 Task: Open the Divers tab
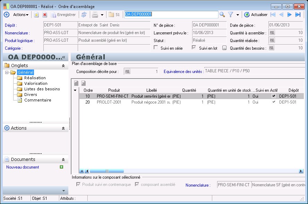tap(31, 95)
